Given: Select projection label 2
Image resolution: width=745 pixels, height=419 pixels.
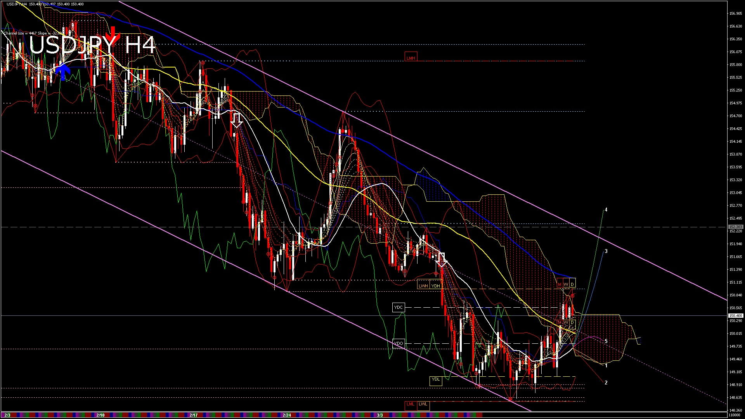Looking at the screenshot, I should pyautogui.click(x=606, y=383).
